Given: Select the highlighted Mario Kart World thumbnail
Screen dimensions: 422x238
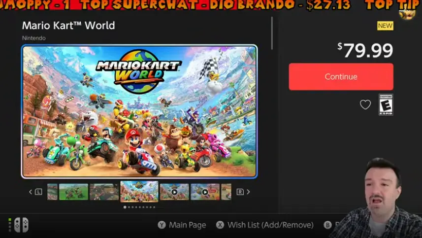Looking at the screenshot, I should 139,191.
